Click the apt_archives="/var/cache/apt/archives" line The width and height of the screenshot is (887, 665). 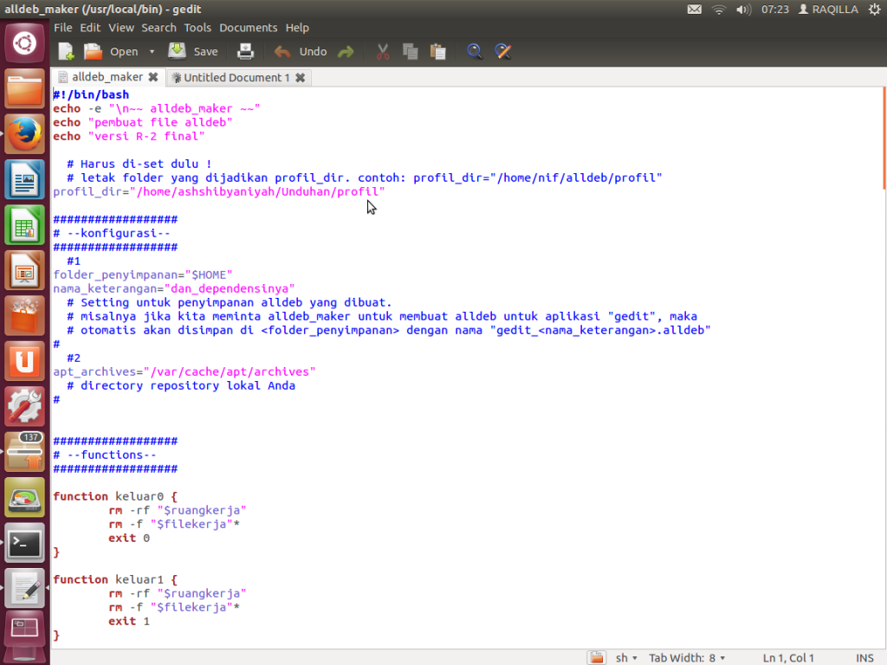185,371
